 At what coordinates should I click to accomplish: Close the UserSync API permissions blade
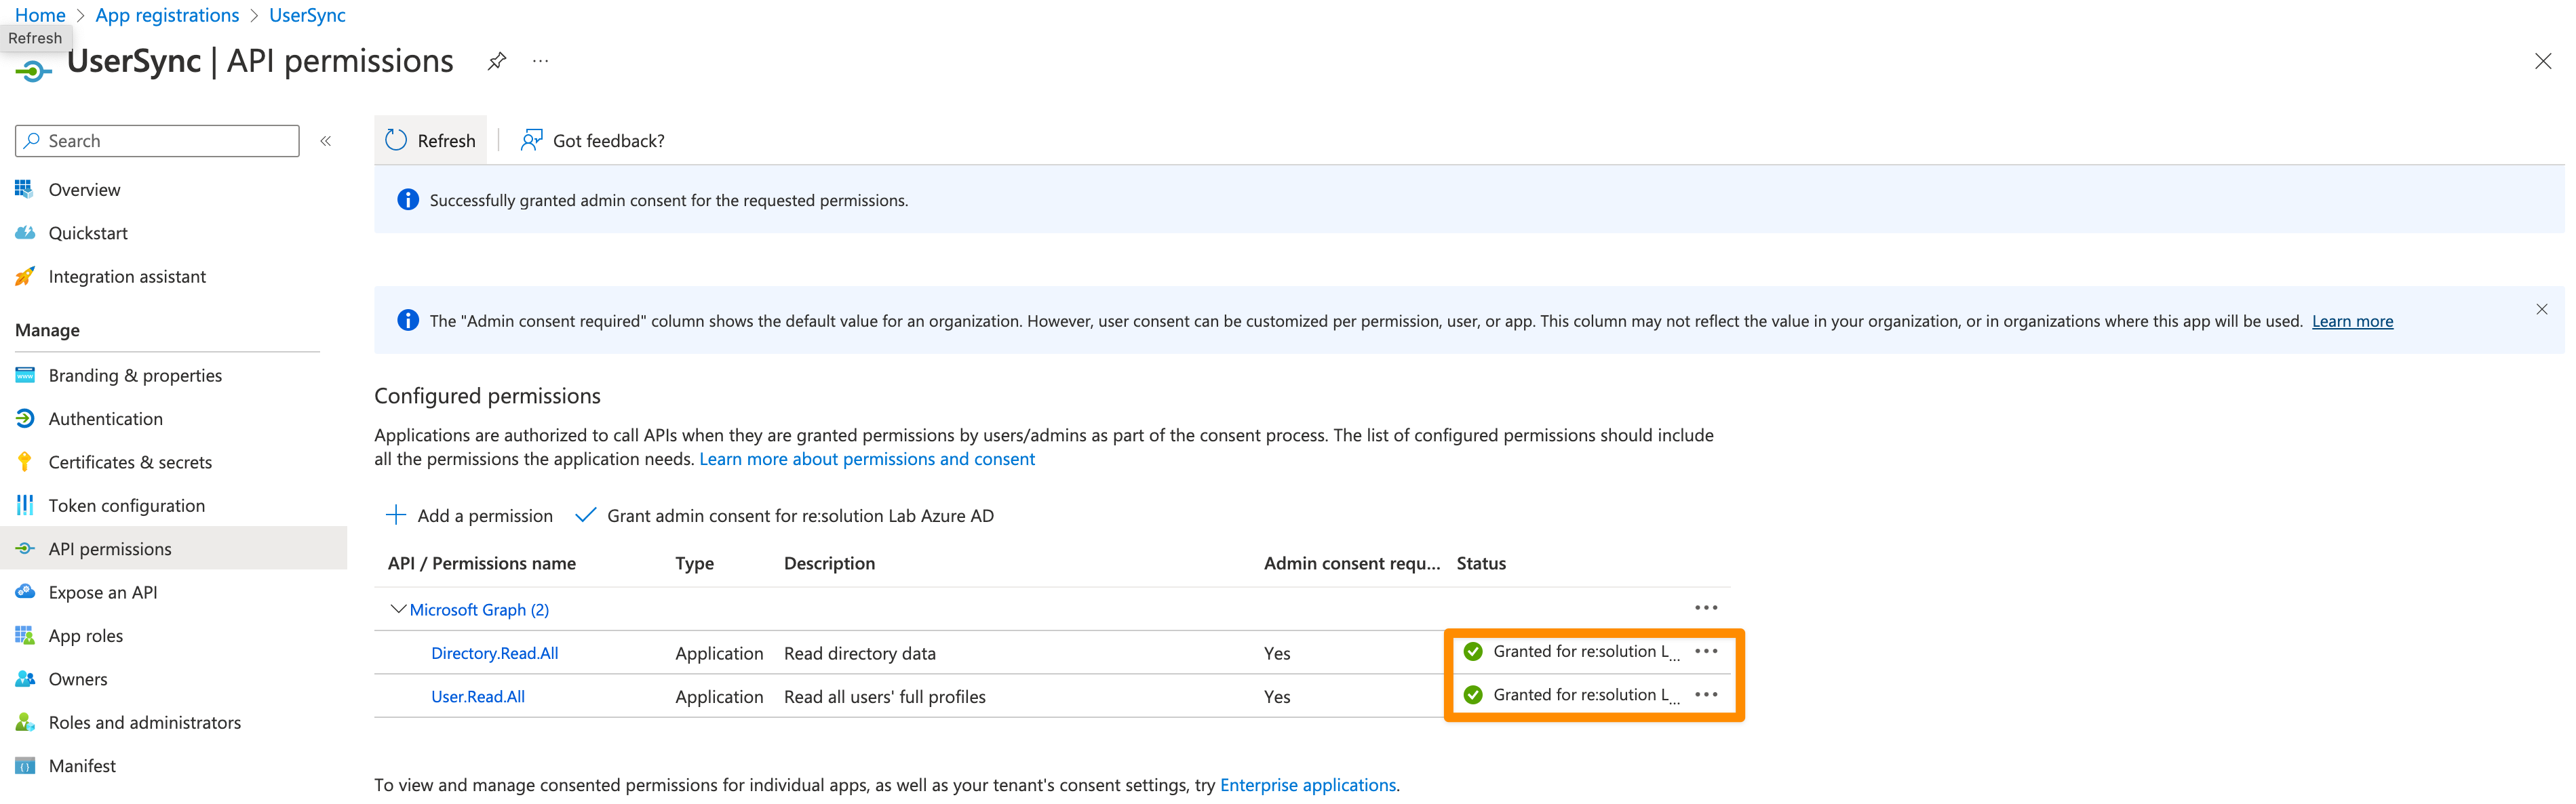tap(2543, 61)
